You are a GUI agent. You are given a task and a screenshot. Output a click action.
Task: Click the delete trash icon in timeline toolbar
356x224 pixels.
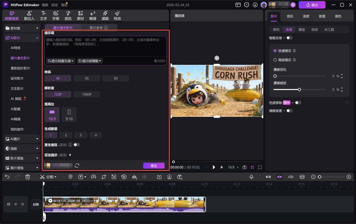pyautogui.click(x=28, y=177)
